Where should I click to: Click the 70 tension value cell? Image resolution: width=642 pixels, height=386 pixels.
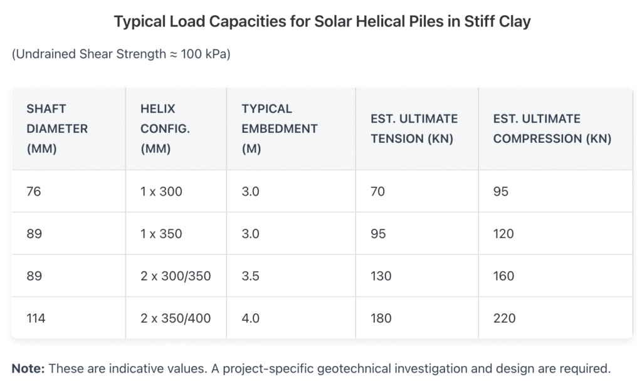[378, 192]
